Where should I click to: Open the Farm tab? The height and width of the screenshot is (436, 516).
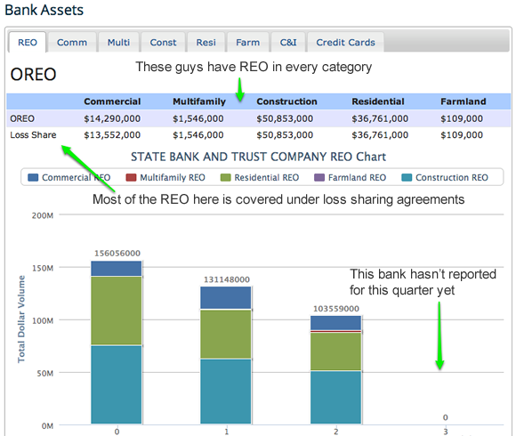tap(248, 42)
